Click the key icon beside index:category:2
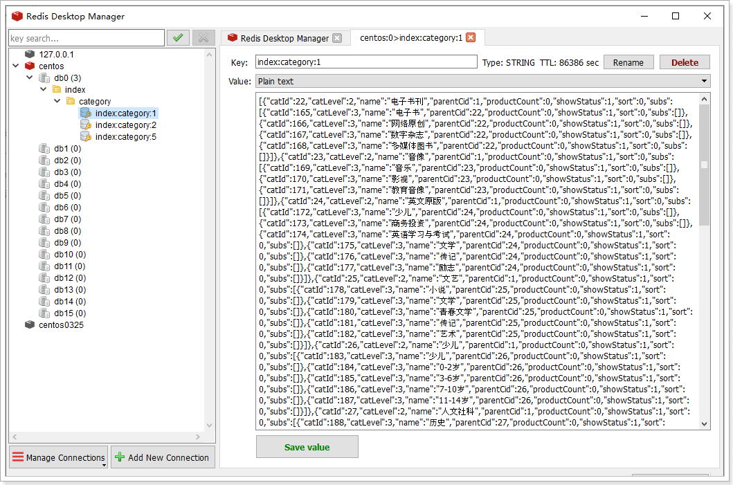Viewport: 733px width, 485px height. (86, 125)
